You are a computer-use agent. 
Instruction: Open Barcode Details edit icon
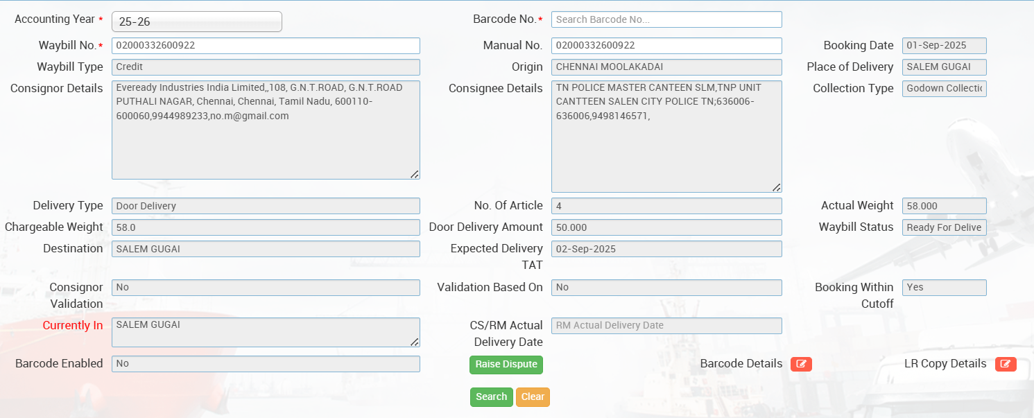801,364
